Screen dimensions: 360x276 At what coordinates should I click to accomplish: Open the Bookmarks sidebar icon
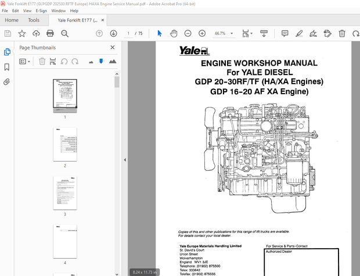[7, 67]
